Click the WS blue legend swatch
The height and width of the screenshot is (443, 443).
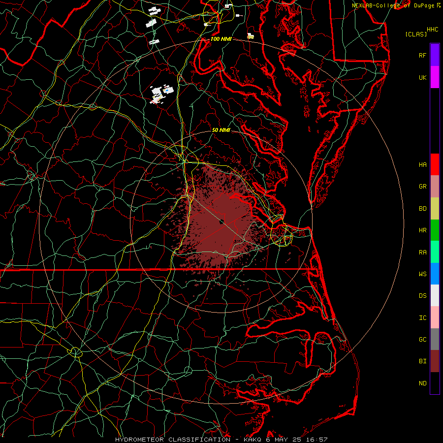point(435,274)
